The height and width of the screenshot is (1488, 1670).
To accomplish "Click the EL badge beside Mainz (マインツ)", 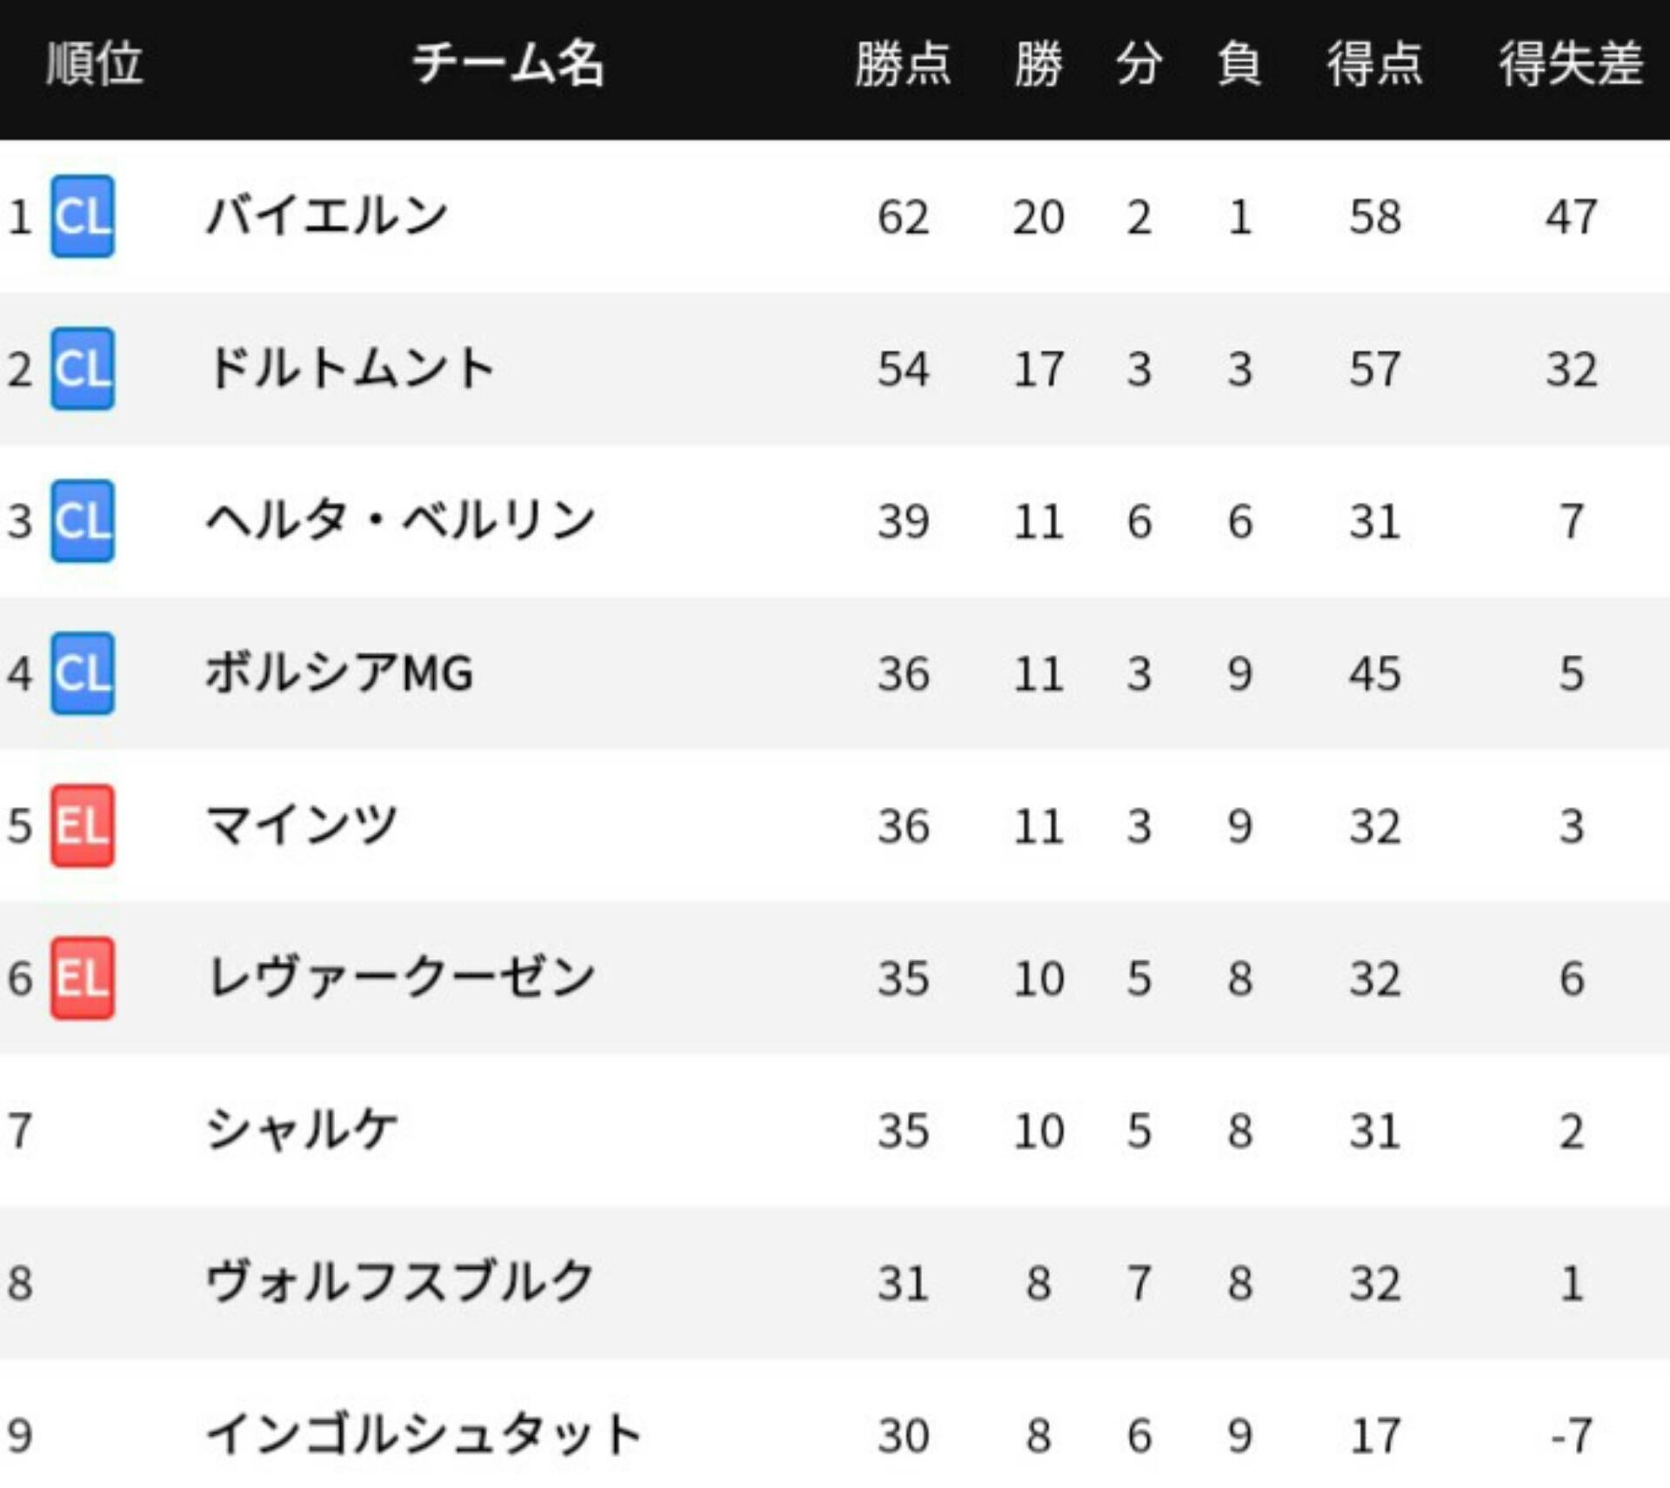I will coord(83,825).
